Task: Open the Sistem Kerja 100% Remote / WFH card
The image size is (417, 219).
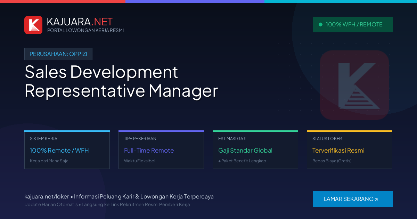Action: point(67,150)
